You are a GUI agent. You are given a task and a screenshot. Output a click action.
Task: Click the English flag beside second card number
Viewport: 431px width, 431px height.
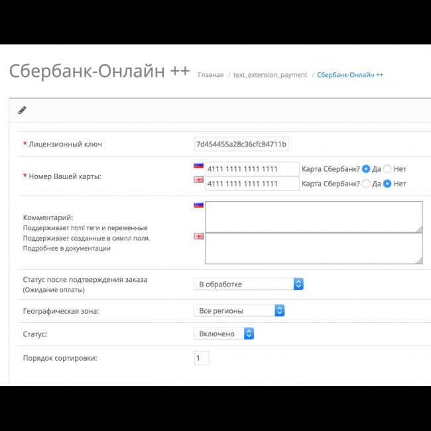[198, 180]
